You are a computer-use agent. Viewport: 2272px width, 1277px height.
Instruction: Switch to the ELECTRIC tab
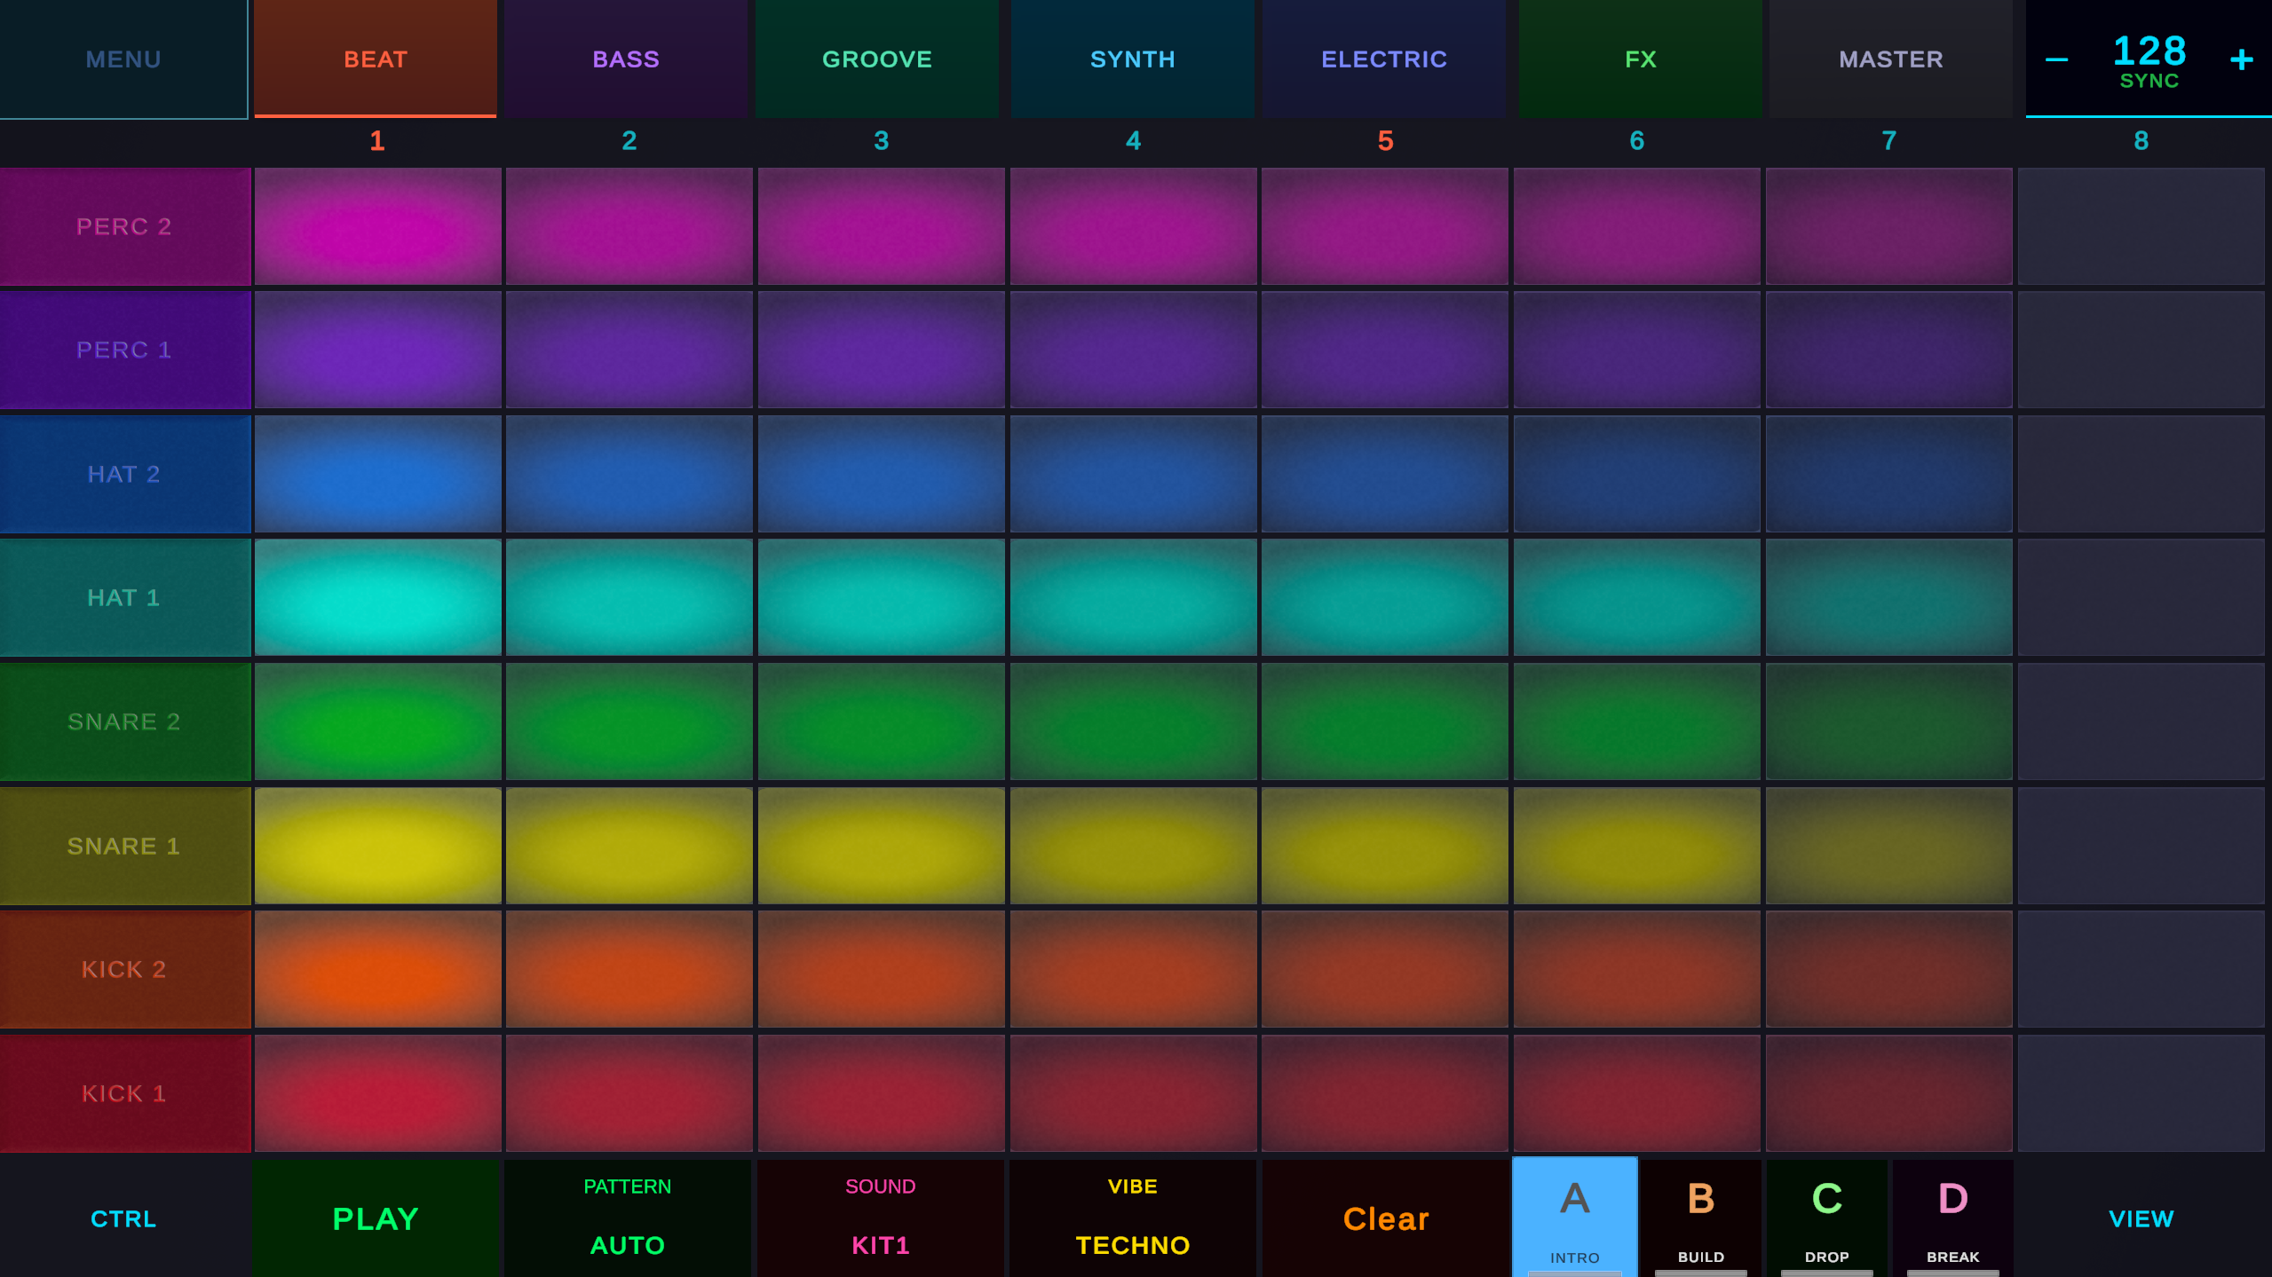tap(1384, 59)
